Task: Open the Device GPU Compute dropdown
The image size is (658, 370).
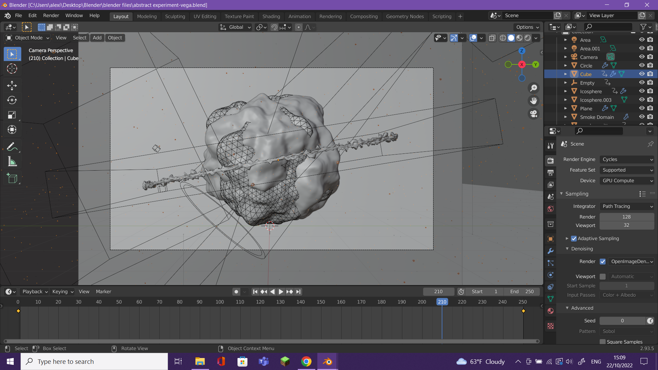Action: pos(627,181)
